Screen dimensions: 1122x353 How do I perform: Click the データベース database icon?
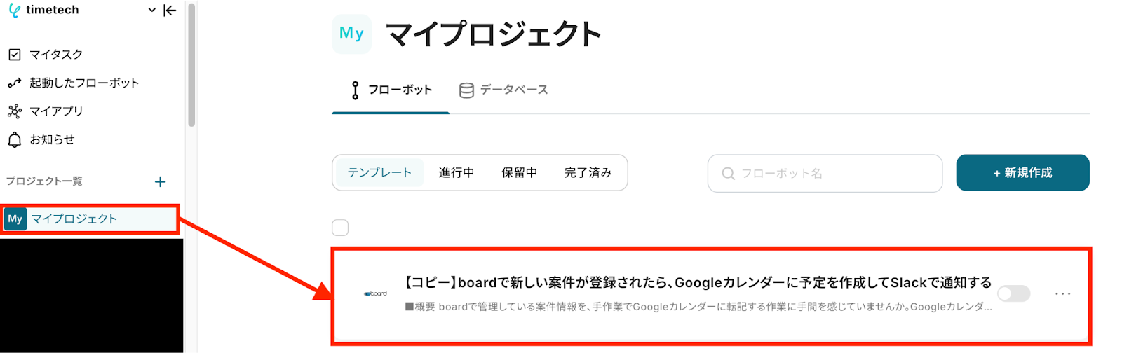(x=466, y=90)
